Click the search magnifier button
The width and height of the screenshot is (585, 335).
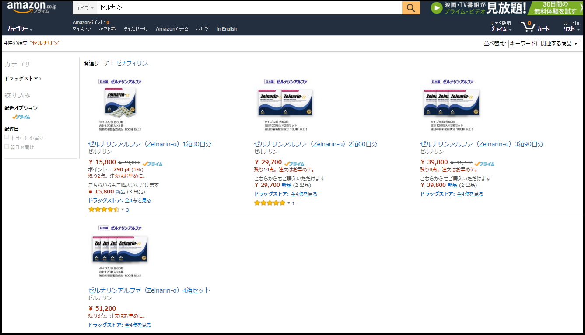point(411,8)
